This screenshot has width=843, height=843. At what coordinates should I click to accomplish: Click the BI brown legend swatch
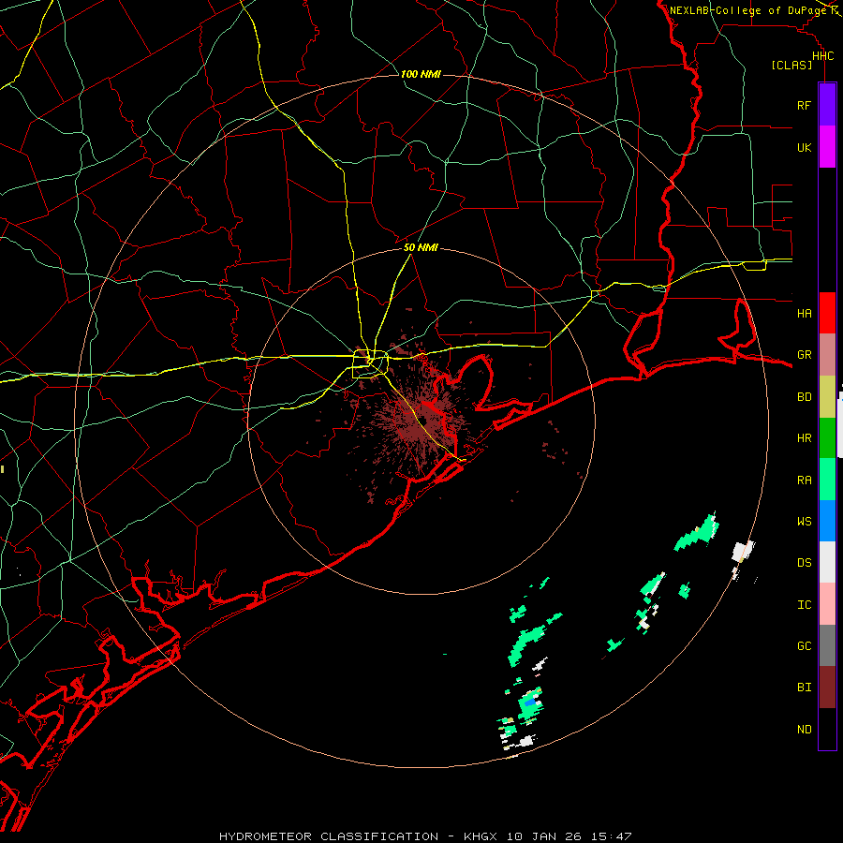click(x=827, y=688)
